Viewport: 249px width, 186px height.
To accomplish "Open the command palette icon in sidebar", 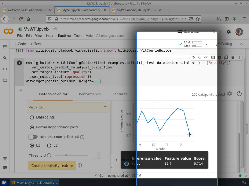I will 5,159.
